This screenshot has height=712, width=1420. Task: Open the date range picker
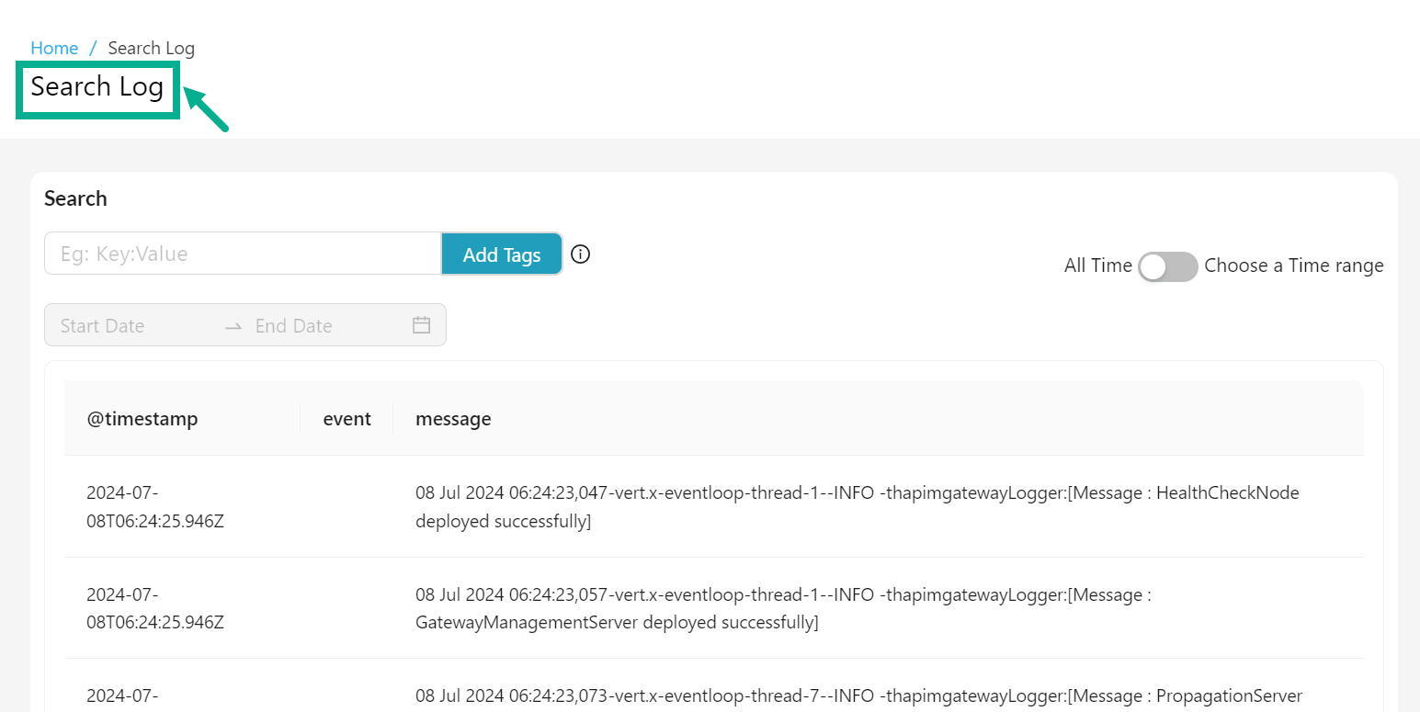(x=245, y=325)
